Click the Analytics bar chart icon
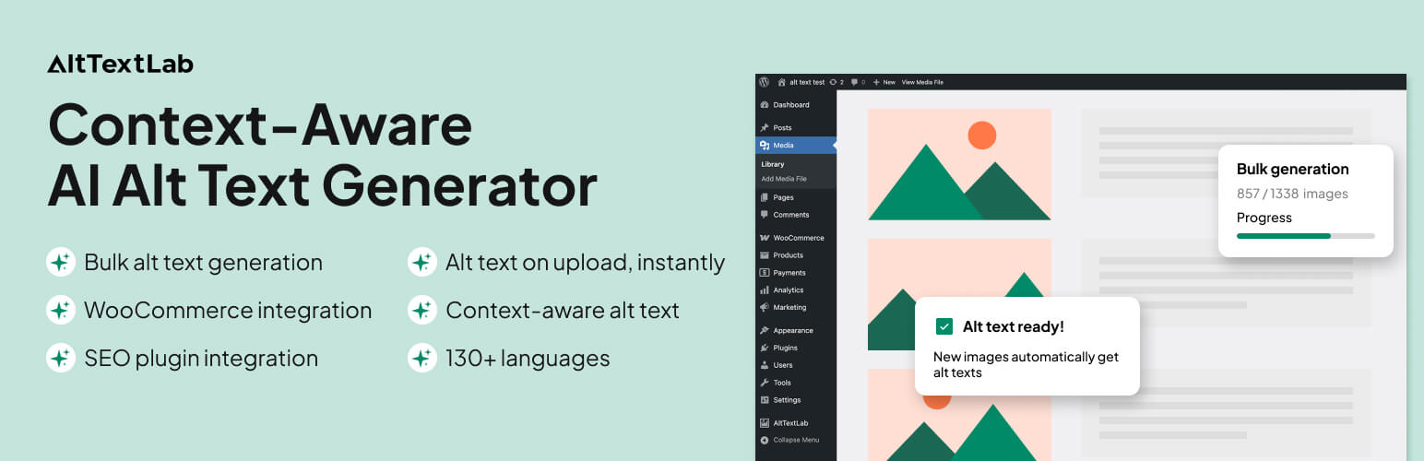Viewport: 1424px width, 461px height. (765, 290)
